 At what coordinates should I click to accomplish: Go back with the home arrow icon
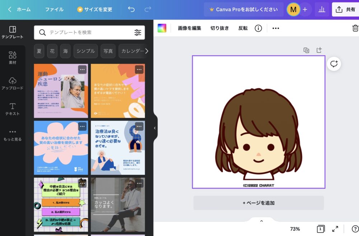click(10, 9)
